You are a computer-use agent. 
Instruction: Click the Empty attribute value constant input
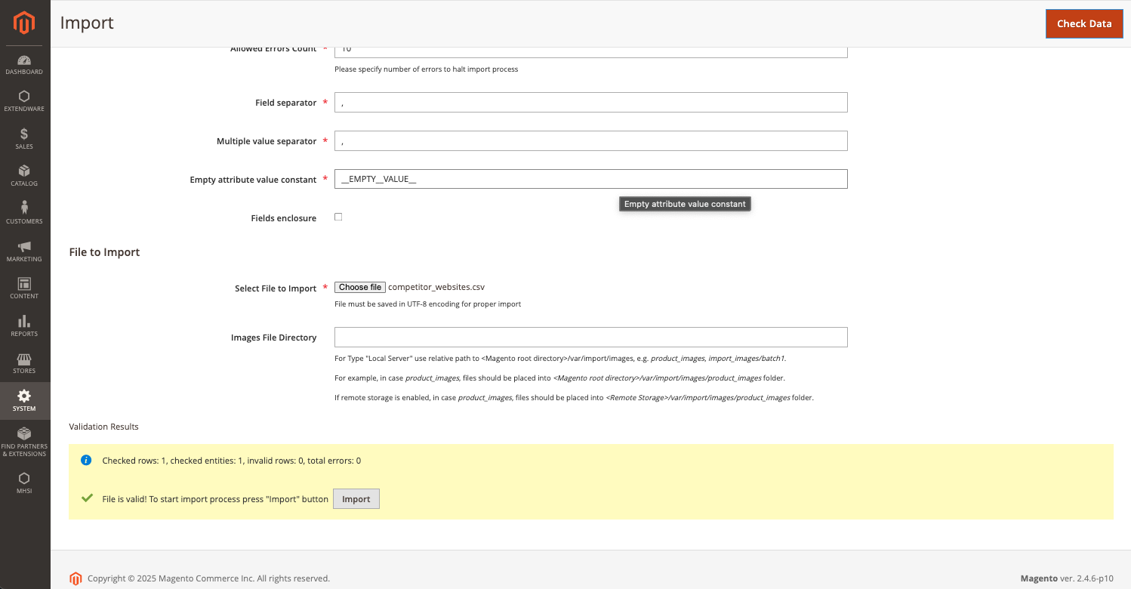click(x=590, y=179)
